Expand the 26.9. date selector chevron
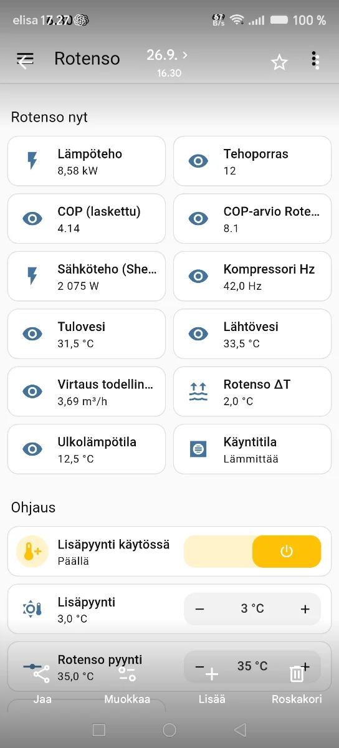The width and height of the screenshot is (339, 748). pos(184,55)
